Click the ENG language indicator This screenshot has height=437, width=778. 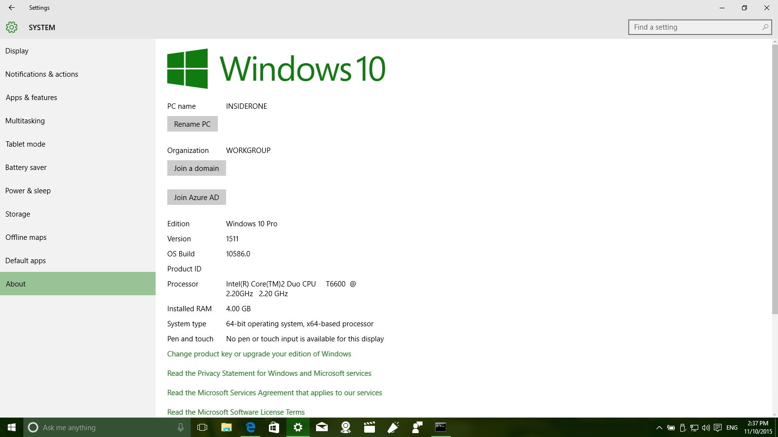pos(732,428)
